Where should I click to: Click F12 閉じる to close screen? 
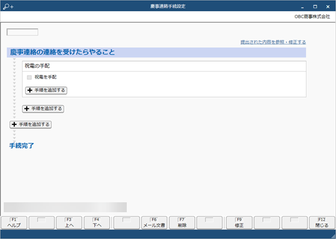tap(322, 223)
